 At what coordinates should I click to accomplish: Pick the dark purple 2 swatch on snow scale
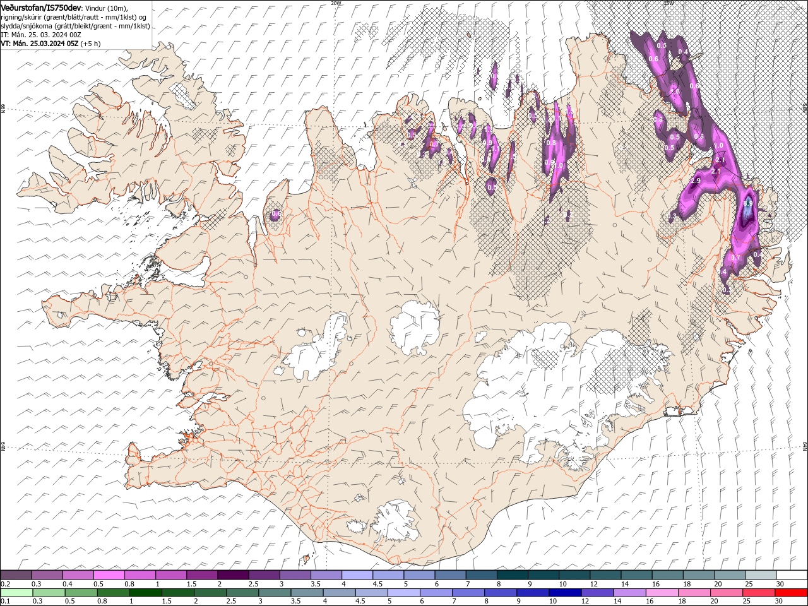click(233, 575)
